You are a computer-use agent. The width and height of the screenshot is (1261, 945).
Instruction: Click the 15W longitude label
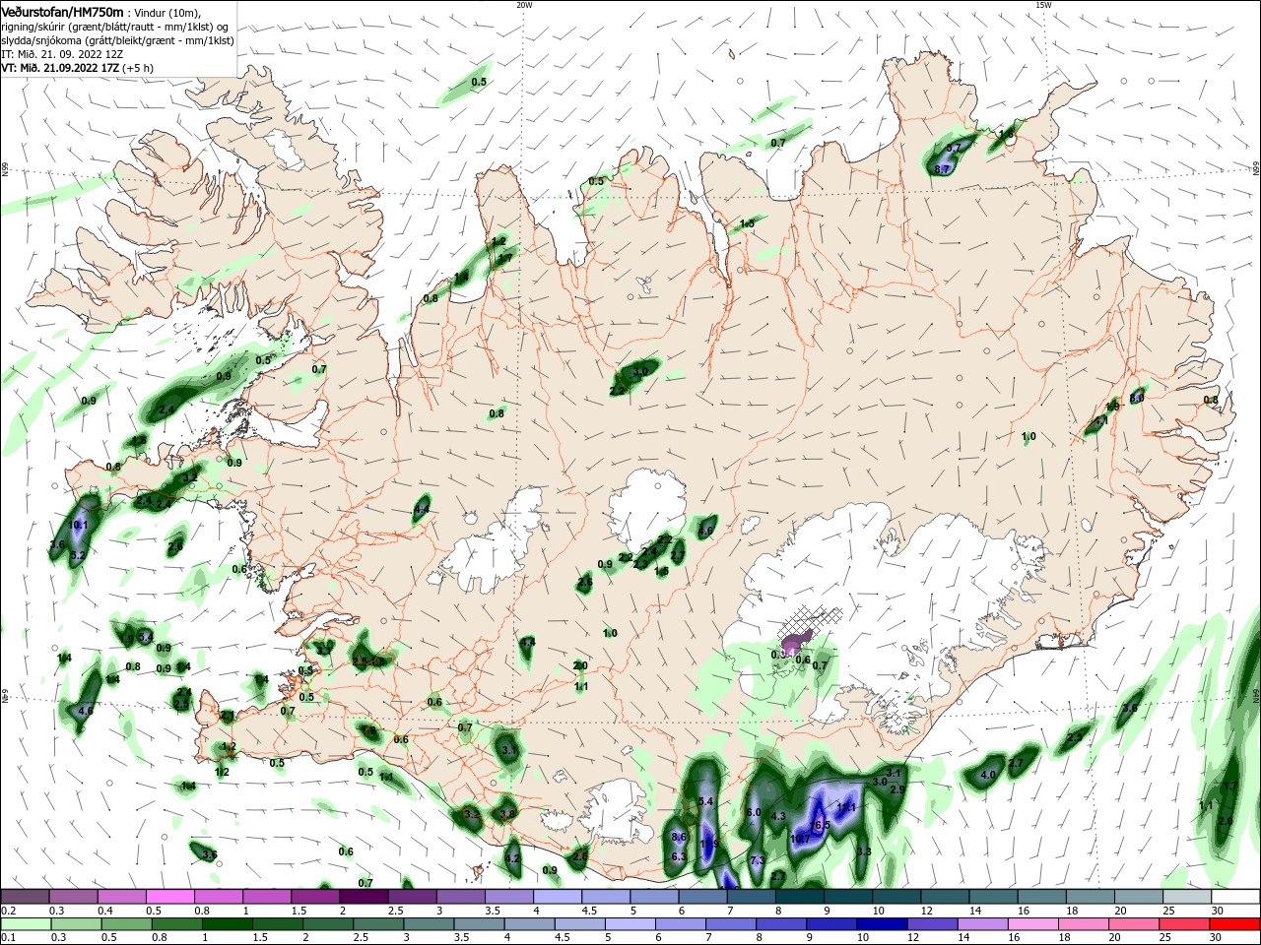pyautogui.click(x=1043, y=5)
